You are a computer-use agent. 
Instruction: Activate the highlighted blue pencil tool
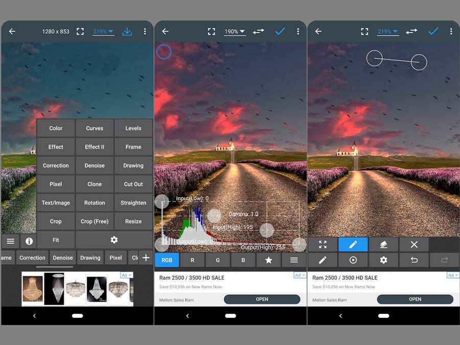tap(353, 244)
